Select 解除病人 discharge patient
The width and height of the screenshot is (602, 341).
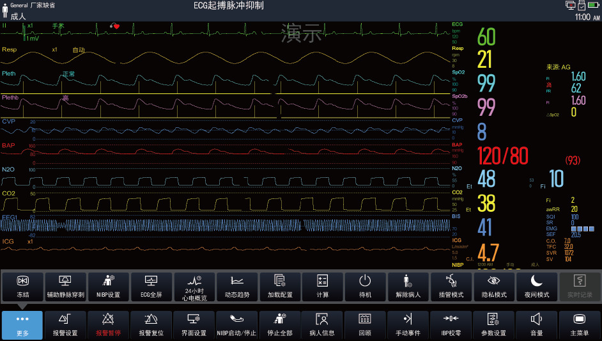(x=408, y=287)
